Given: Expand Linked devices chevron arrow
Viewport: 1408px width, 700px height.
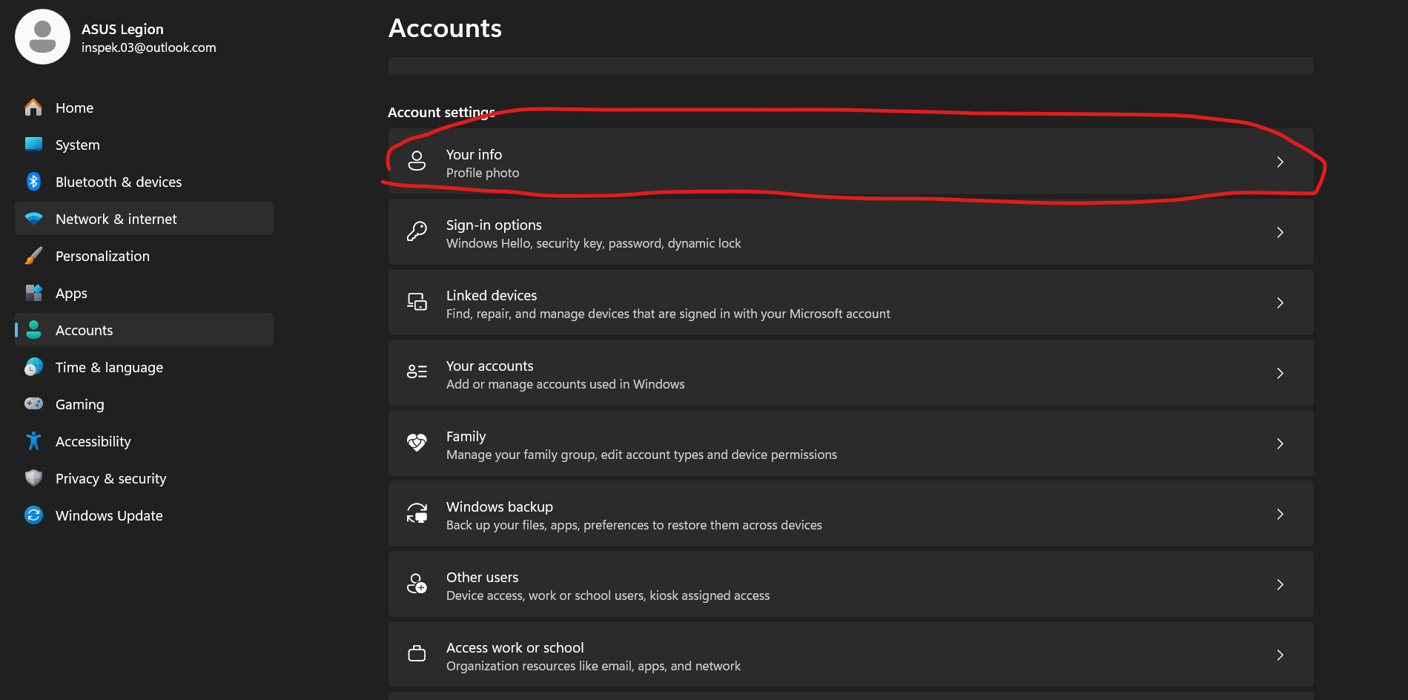Looking at the screenshot, I should pos(1280,303).
